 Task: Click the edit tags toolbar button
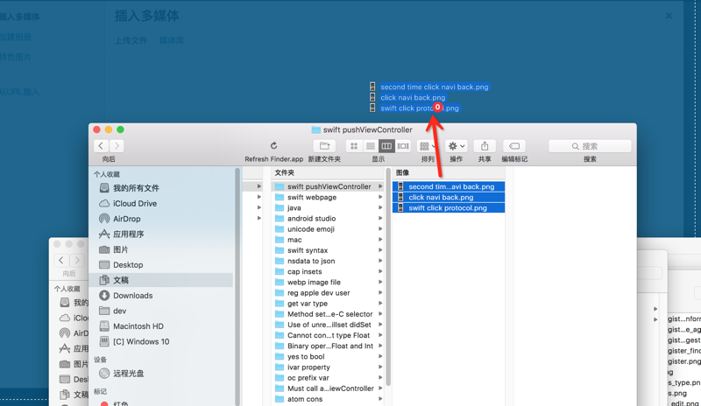click(514, 145)
